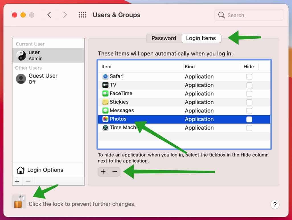Image resolution: width=292 pixels, height=220 pixels.
Task: Select the Photos login item name
Action: (118, 119)
